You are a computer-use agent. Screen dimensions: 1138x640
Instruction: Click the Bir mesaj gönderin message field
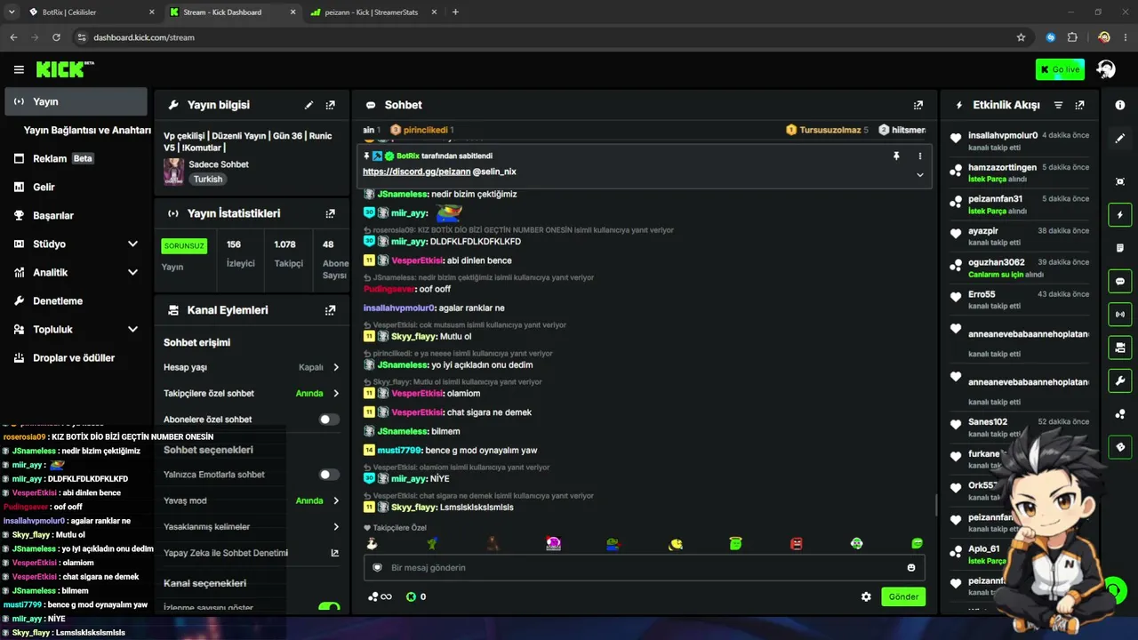point(644,568)
